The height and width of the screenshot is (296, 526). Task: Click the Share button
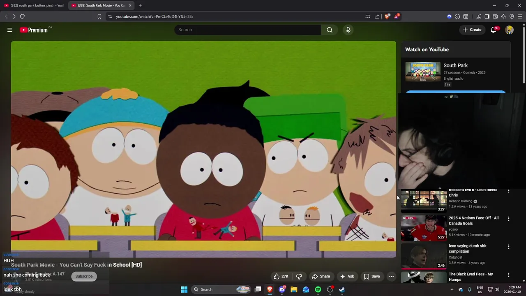point(321,276)
